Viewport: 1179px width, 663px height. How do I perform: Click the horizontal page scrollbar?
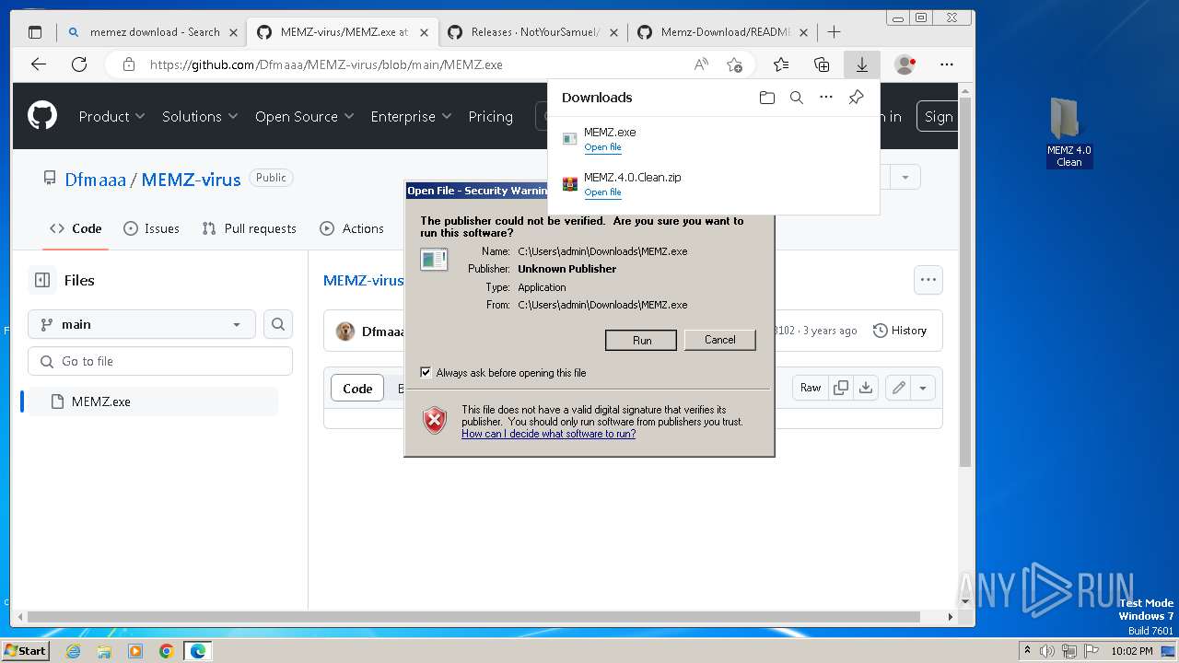(x=473, y=616)
